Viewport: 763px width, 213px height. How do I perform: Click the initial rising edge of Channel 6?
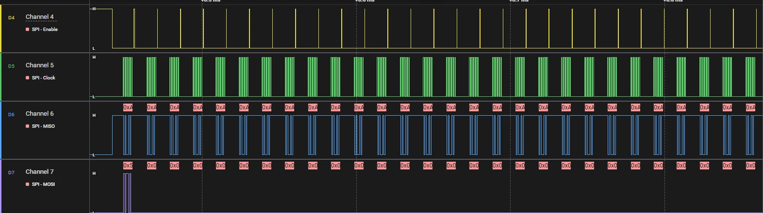click(x=112, y=135)
